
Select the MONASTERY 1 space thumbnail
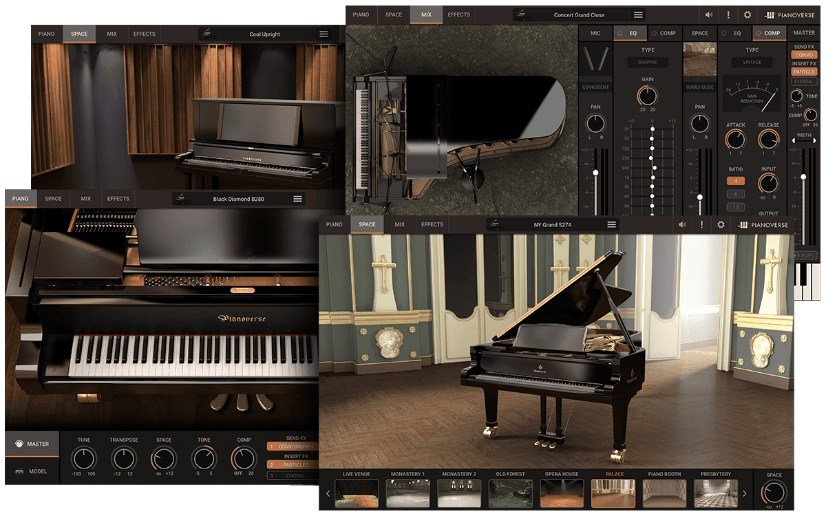pos(408,493)
